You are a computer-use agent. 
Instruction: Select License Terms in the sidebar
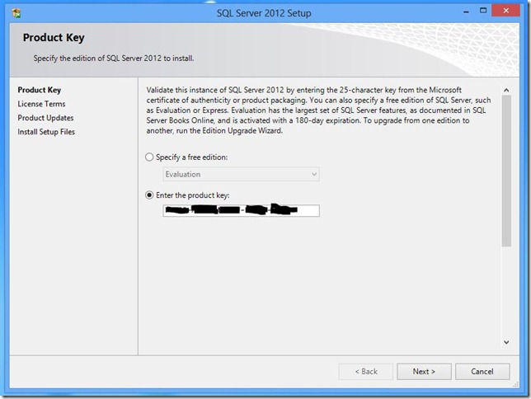point(41,104)
